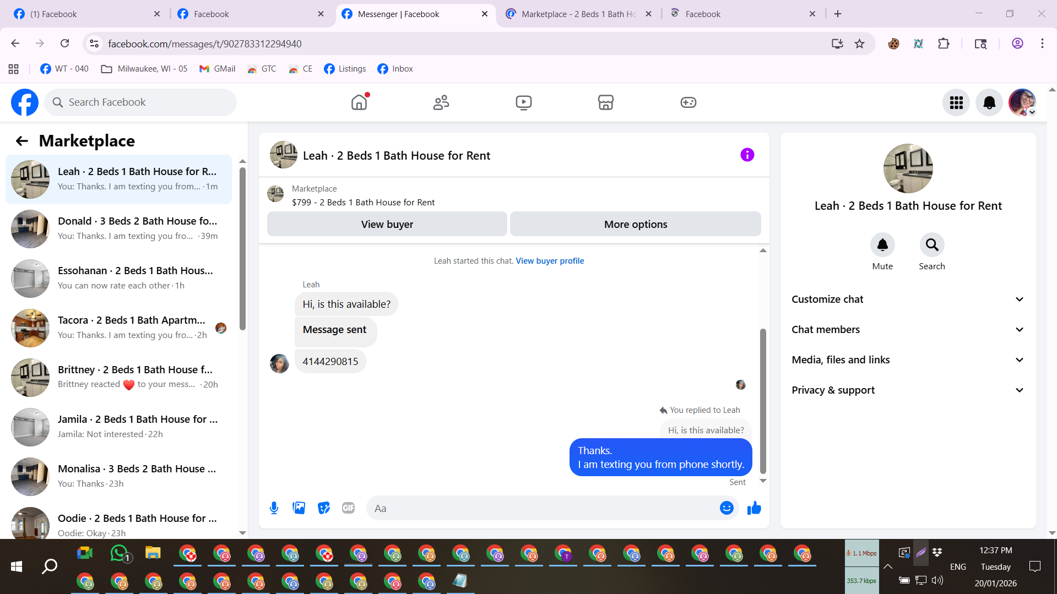
Task: Send a thumbs-up like
Action: (754, 508)
